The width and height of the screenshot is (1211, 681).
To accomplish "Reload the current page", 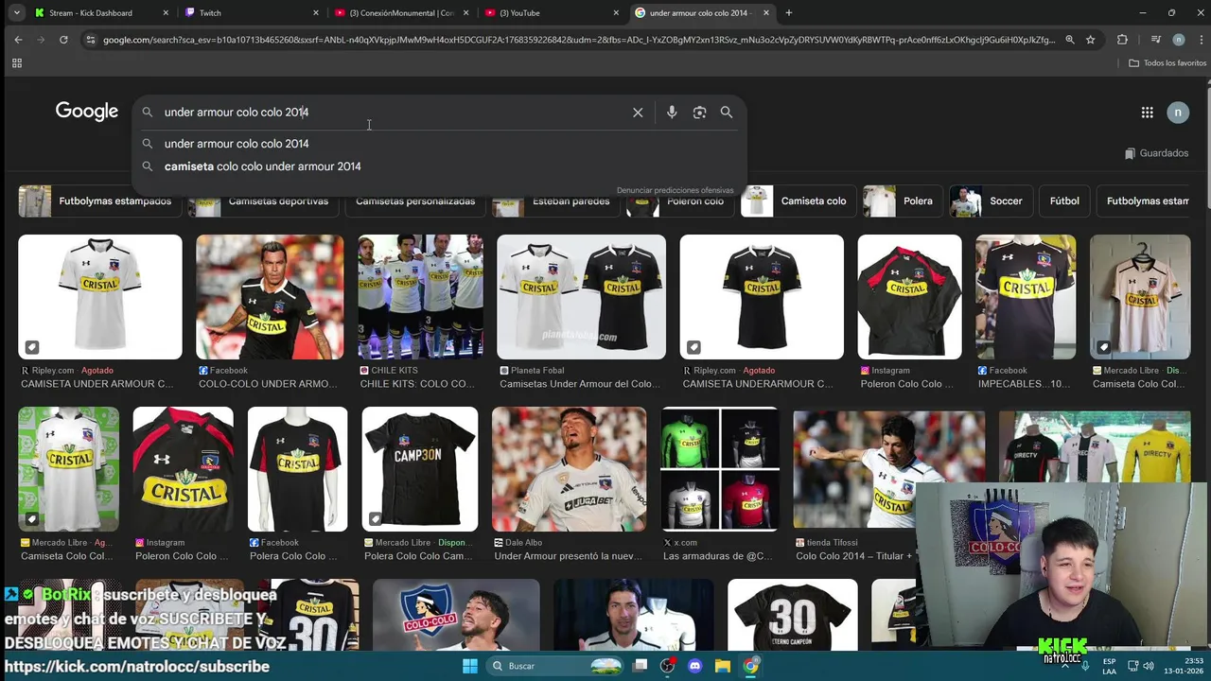I will point(63,40).
